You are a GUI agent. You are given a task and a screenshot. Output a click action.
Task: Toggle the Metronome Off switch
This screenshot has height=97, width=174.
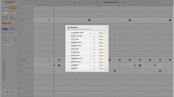click(x=5, y=19)
